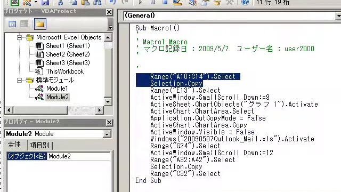Image resolution: width=341 pixels, height=192 pixels.
Task: Select Module1 in project tree
Action: (57, 89)
